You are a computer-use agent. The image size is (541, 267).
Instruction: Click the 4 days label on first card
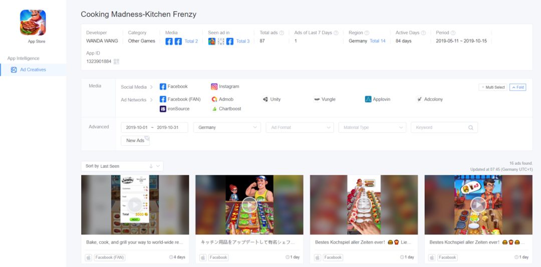click(177, 257)
